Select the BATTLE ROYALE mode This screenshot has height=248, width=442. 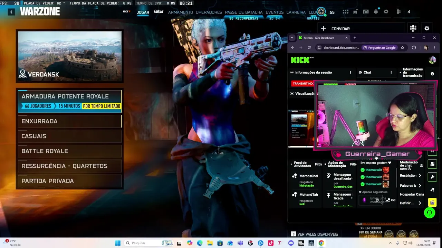click(x=70, y=151)
